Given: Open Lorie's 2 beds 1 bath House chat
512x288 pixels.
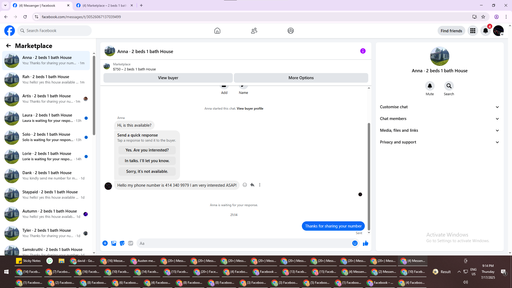Looking at the screenshot, I should pyautogui.click(x=46, y=157).
